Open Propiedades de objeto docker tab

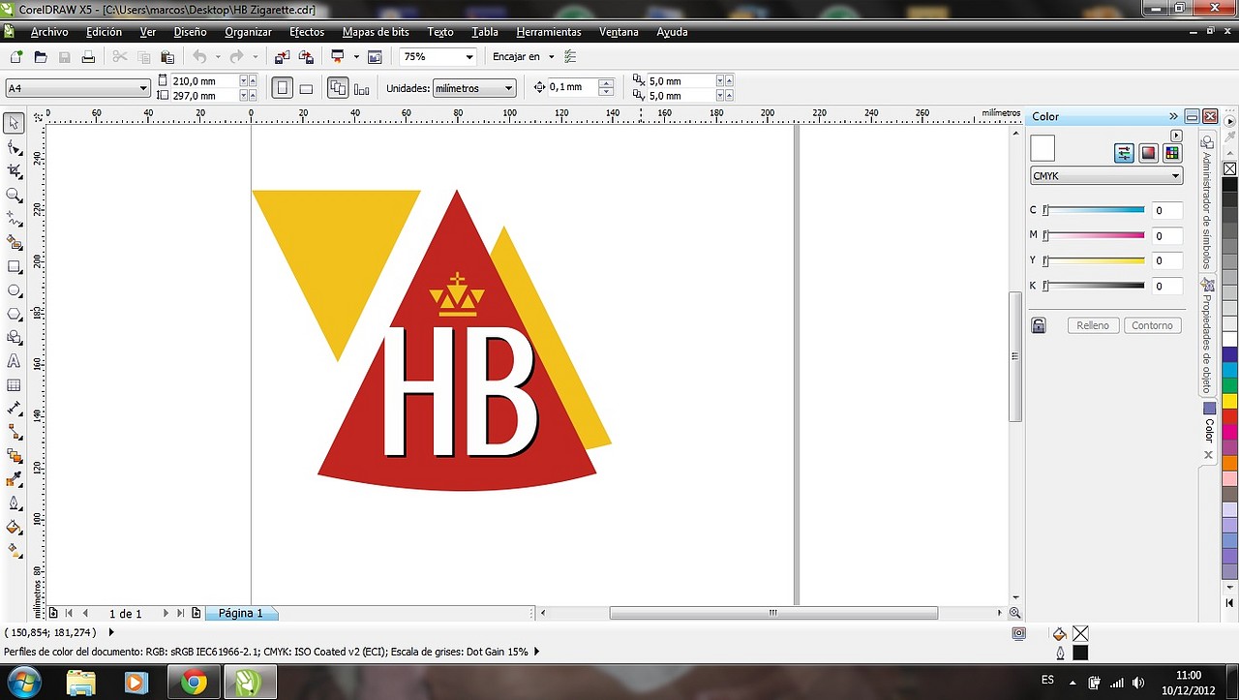pyautogui.click(x=1207, y=335)
